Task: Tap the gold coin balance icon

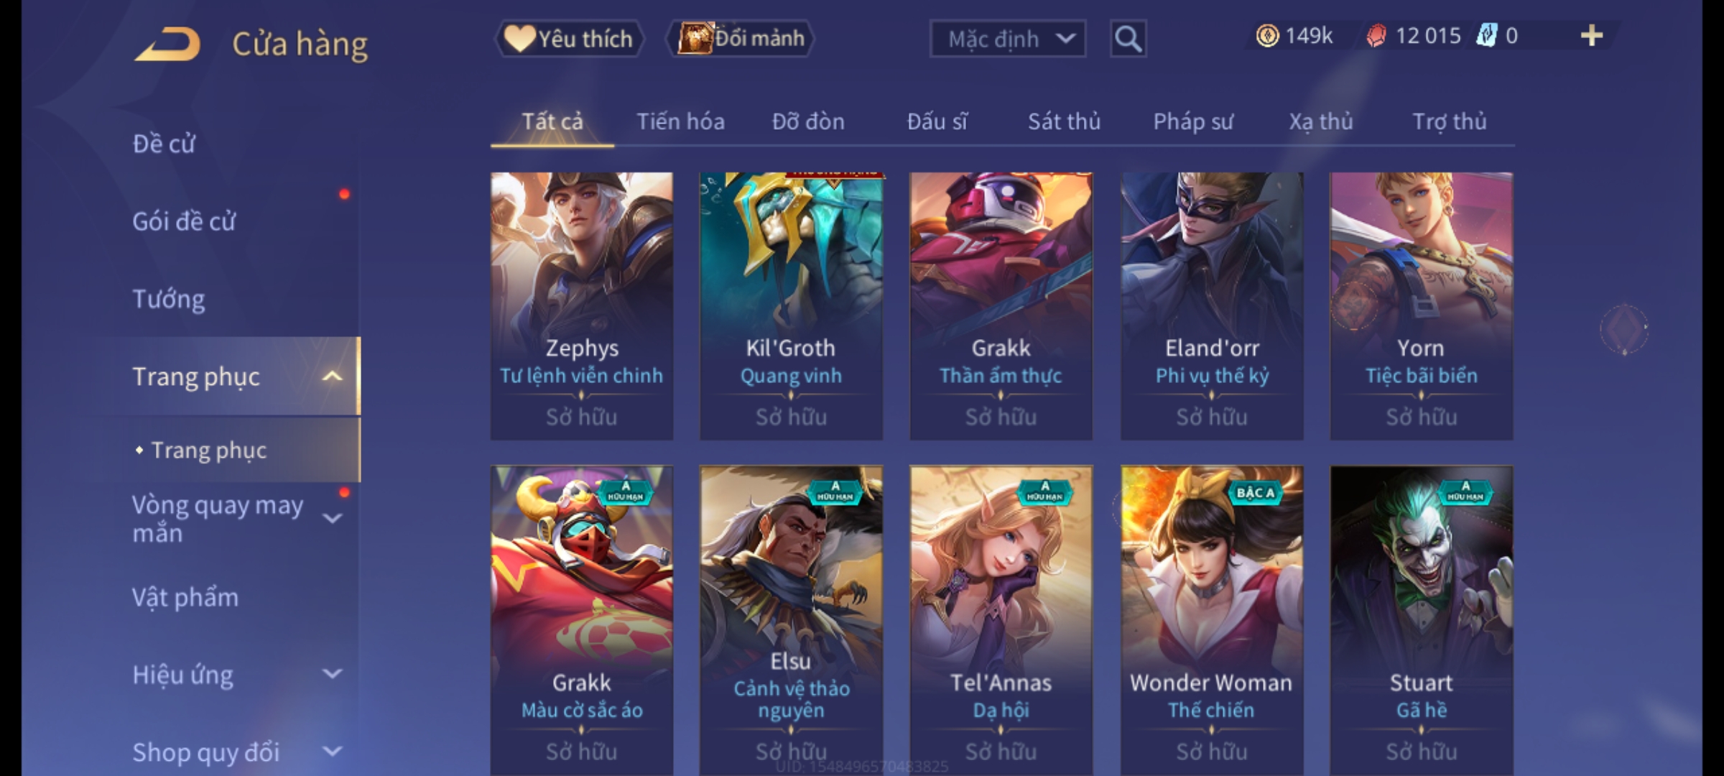Action: click(1267, 36)
